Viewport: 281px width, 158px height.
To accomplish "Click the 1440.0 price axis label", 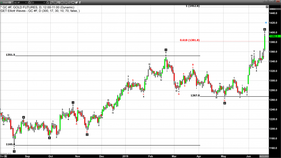I will point(273,13).
